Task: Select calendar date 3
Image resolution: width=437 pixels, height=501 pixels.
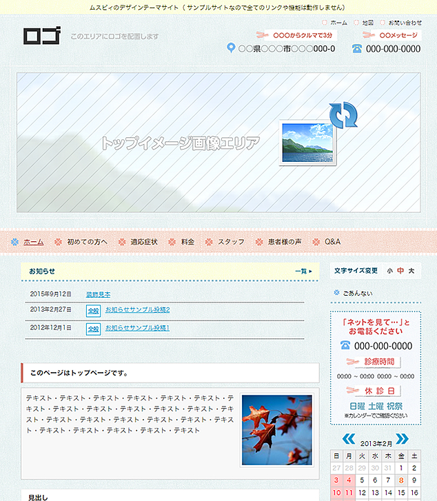Action: tap(336, 480)
